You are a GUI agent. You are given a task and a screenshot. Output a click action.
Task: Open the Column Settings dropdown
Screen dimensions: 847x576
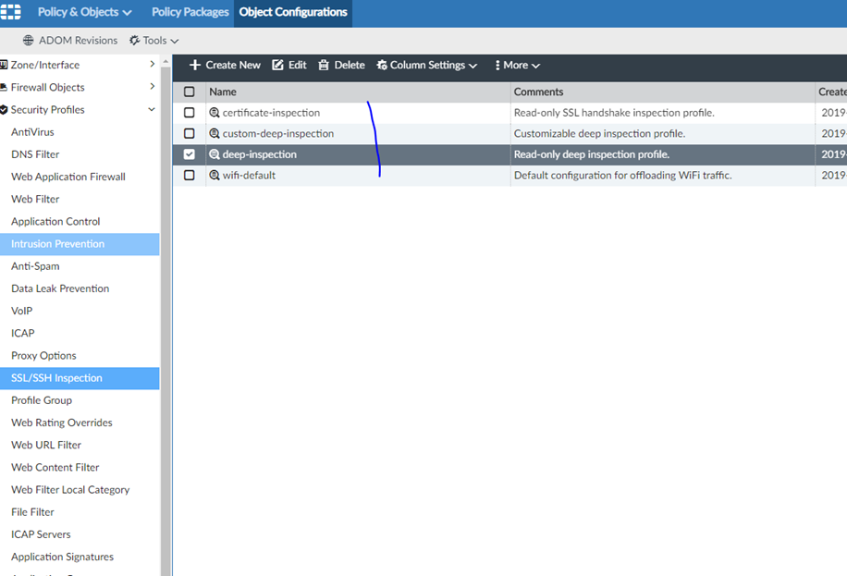click(427, 66)
